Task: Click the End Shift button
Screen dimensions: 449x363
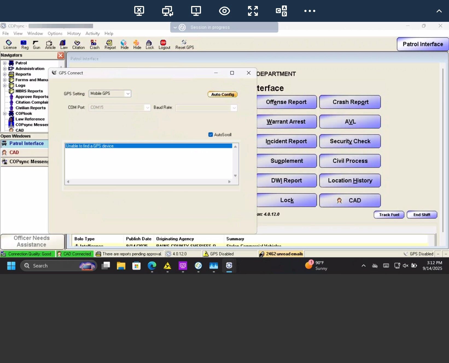Action: pyautogui.click(x=422, y=215)
